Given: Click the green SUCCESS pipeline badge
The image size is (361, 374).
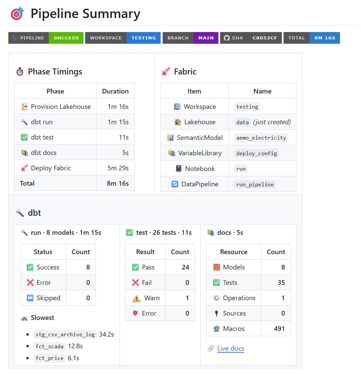Looking at the screenshot, I should [x=66, y=38].
